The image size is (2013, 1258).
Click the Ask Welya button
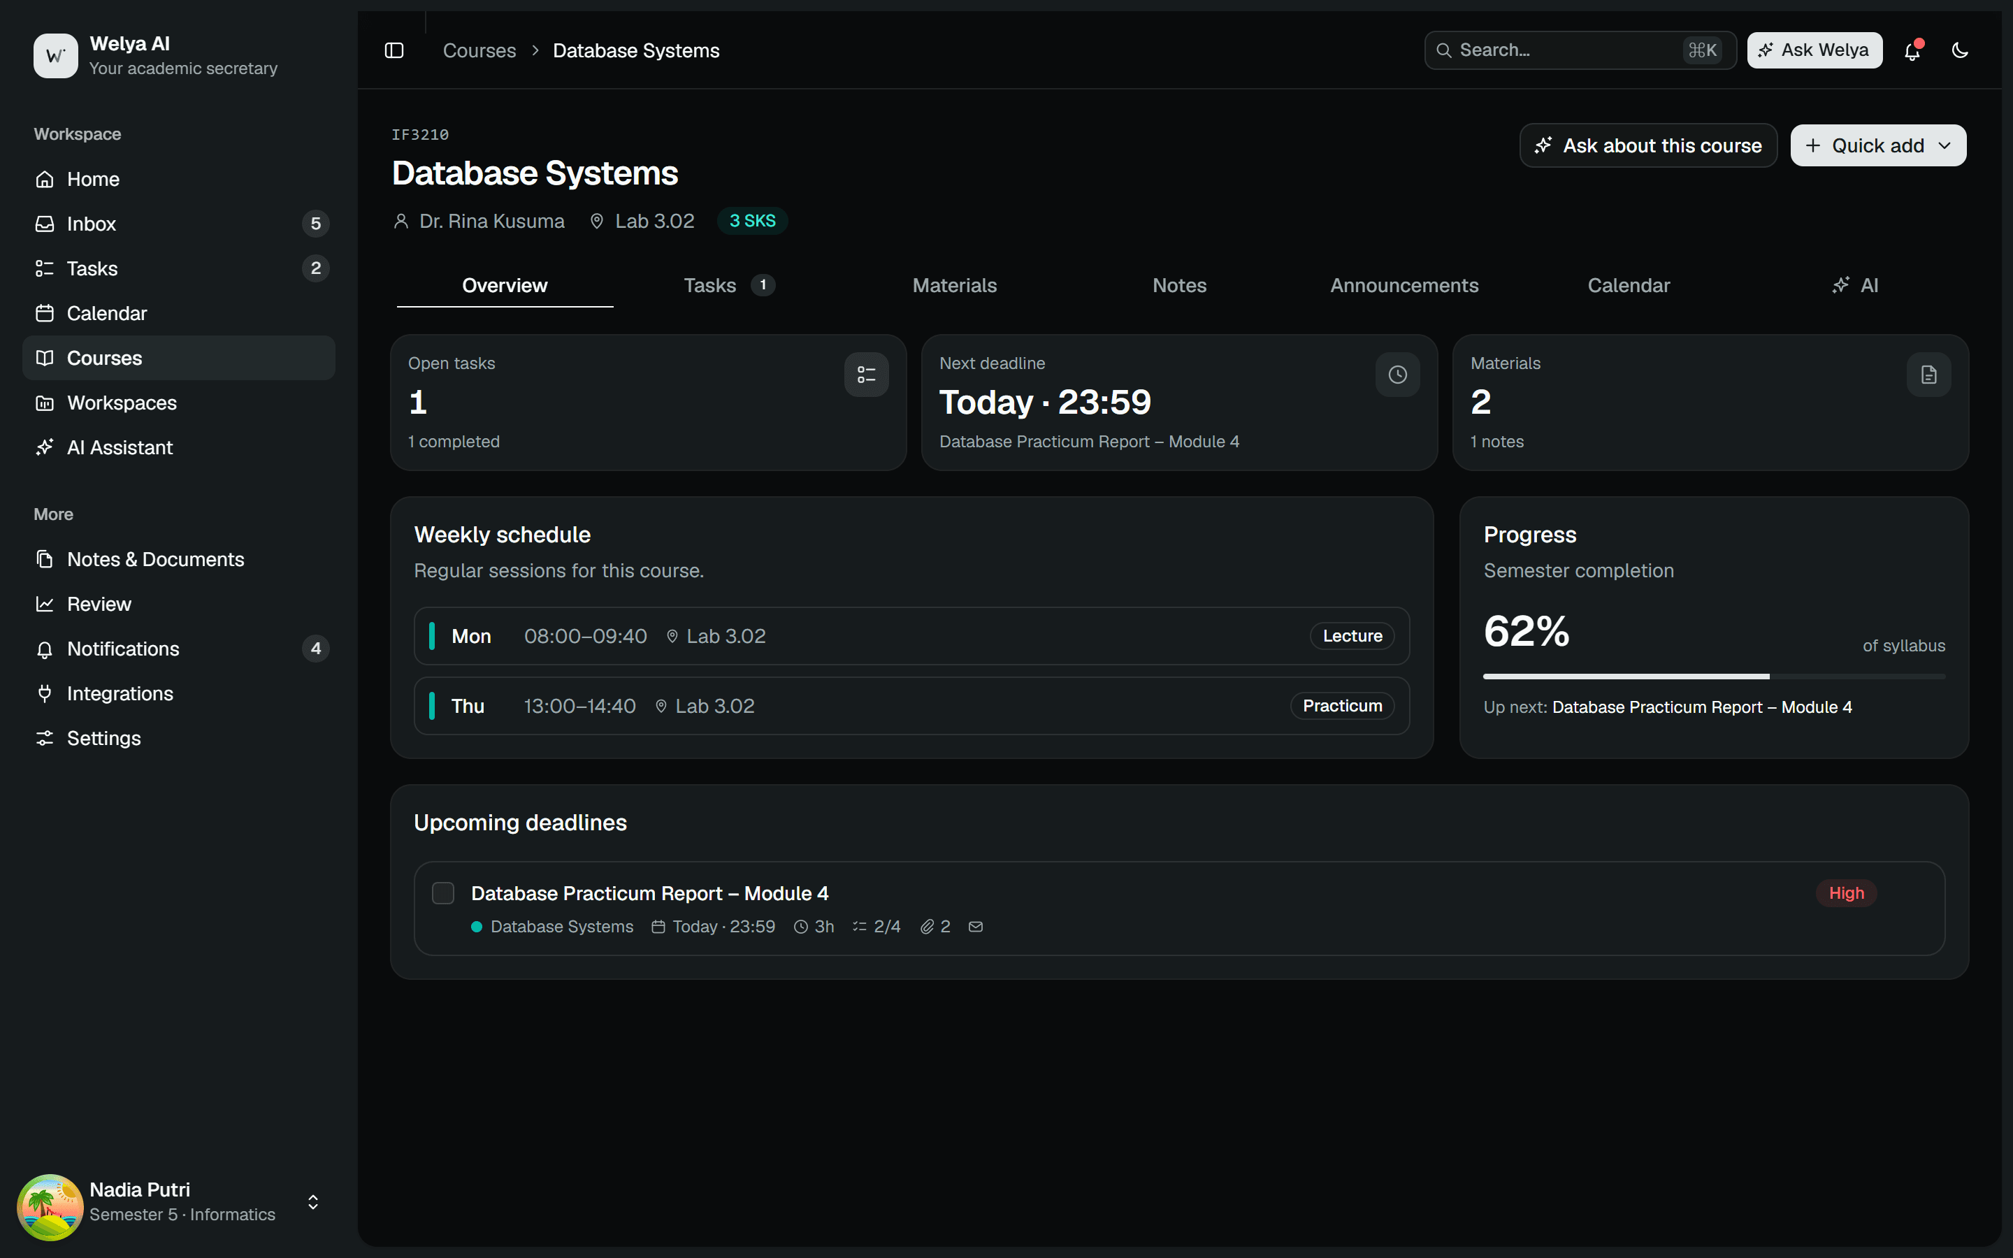coord(1814,50)
